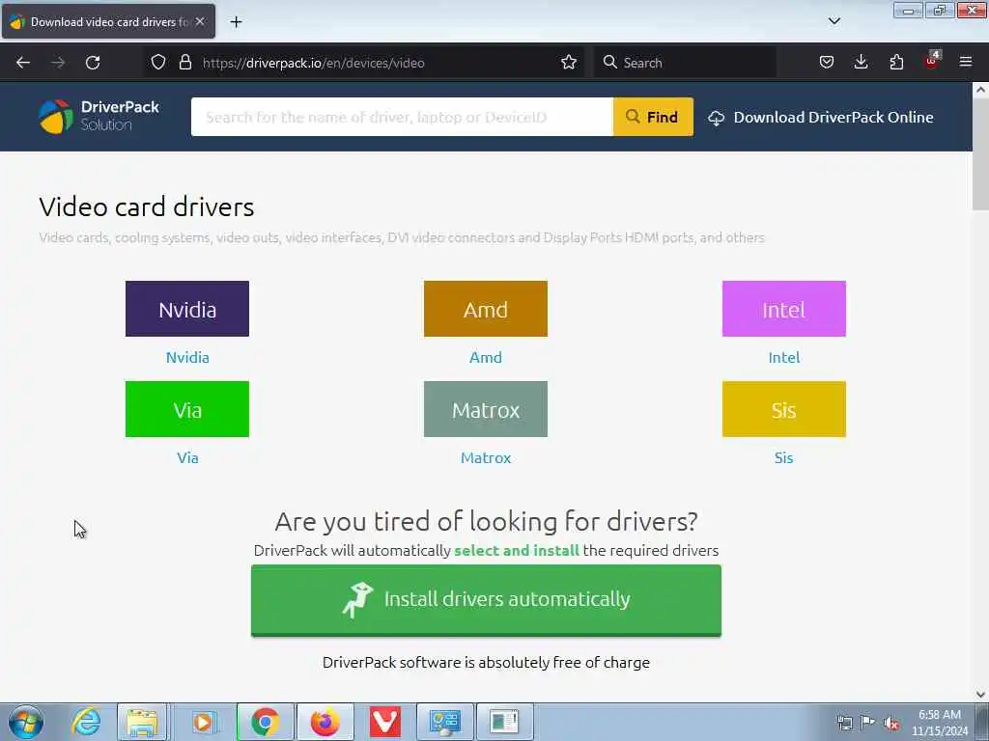989x741 pixels.
Task: Open tracking protection shield icon
Action: coord(158,62)
